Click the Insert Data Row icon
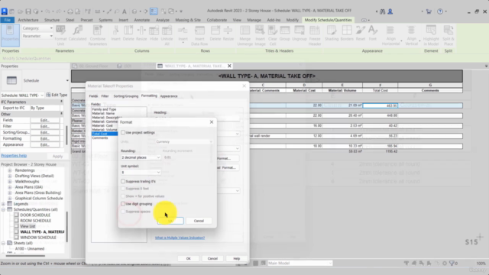This screenshot has width=489, height=275. [x=199, y=35]
